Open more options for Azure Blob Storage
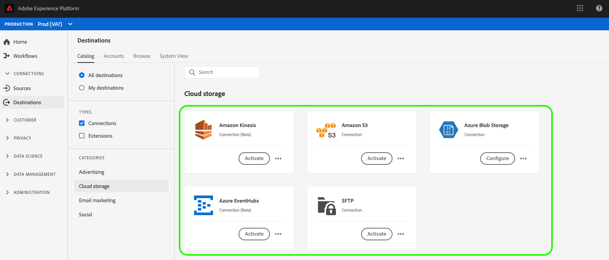 coord(523,159)
